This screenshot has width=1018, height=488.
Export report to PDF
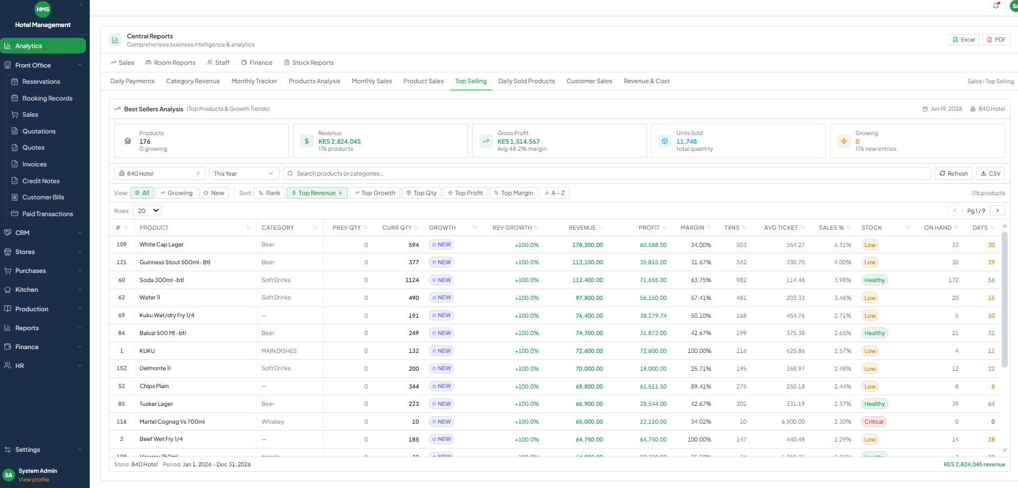(996, 40)
